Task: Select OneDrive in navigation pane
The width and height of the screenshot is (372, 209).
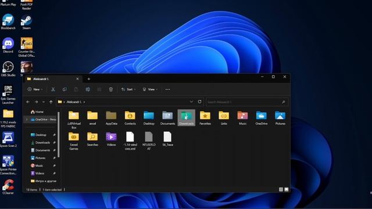Action: [43, 120]
